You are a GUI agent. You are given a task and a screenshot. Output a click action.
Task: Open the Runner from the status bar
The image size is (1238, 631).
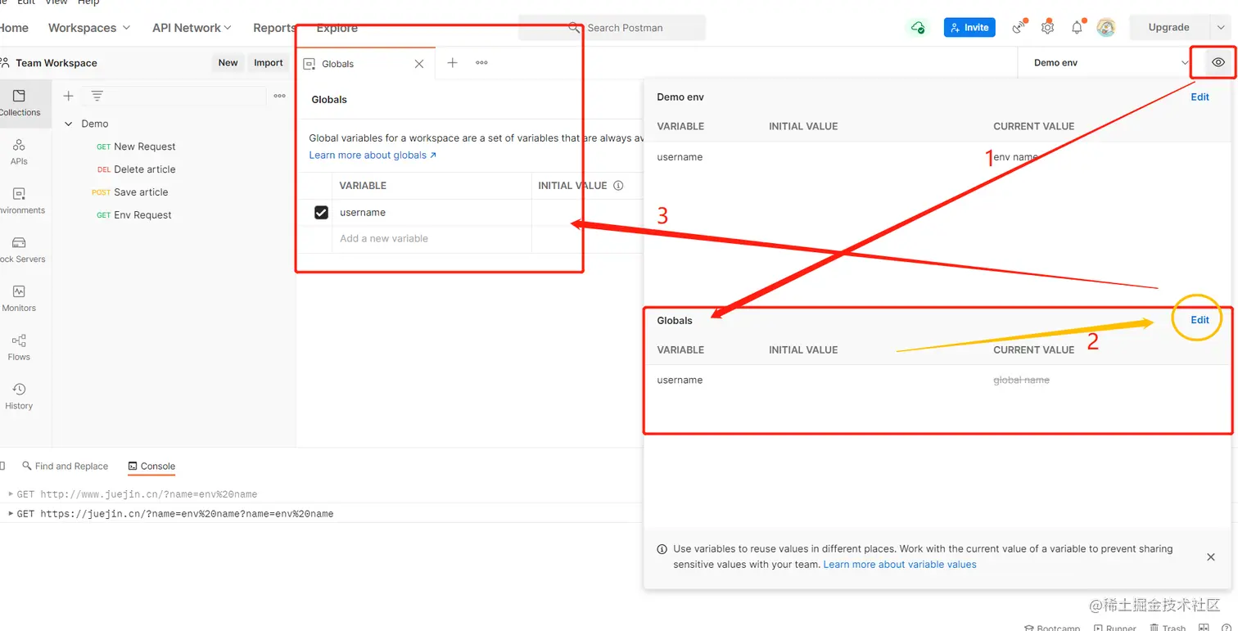[x=1115, y=629]
